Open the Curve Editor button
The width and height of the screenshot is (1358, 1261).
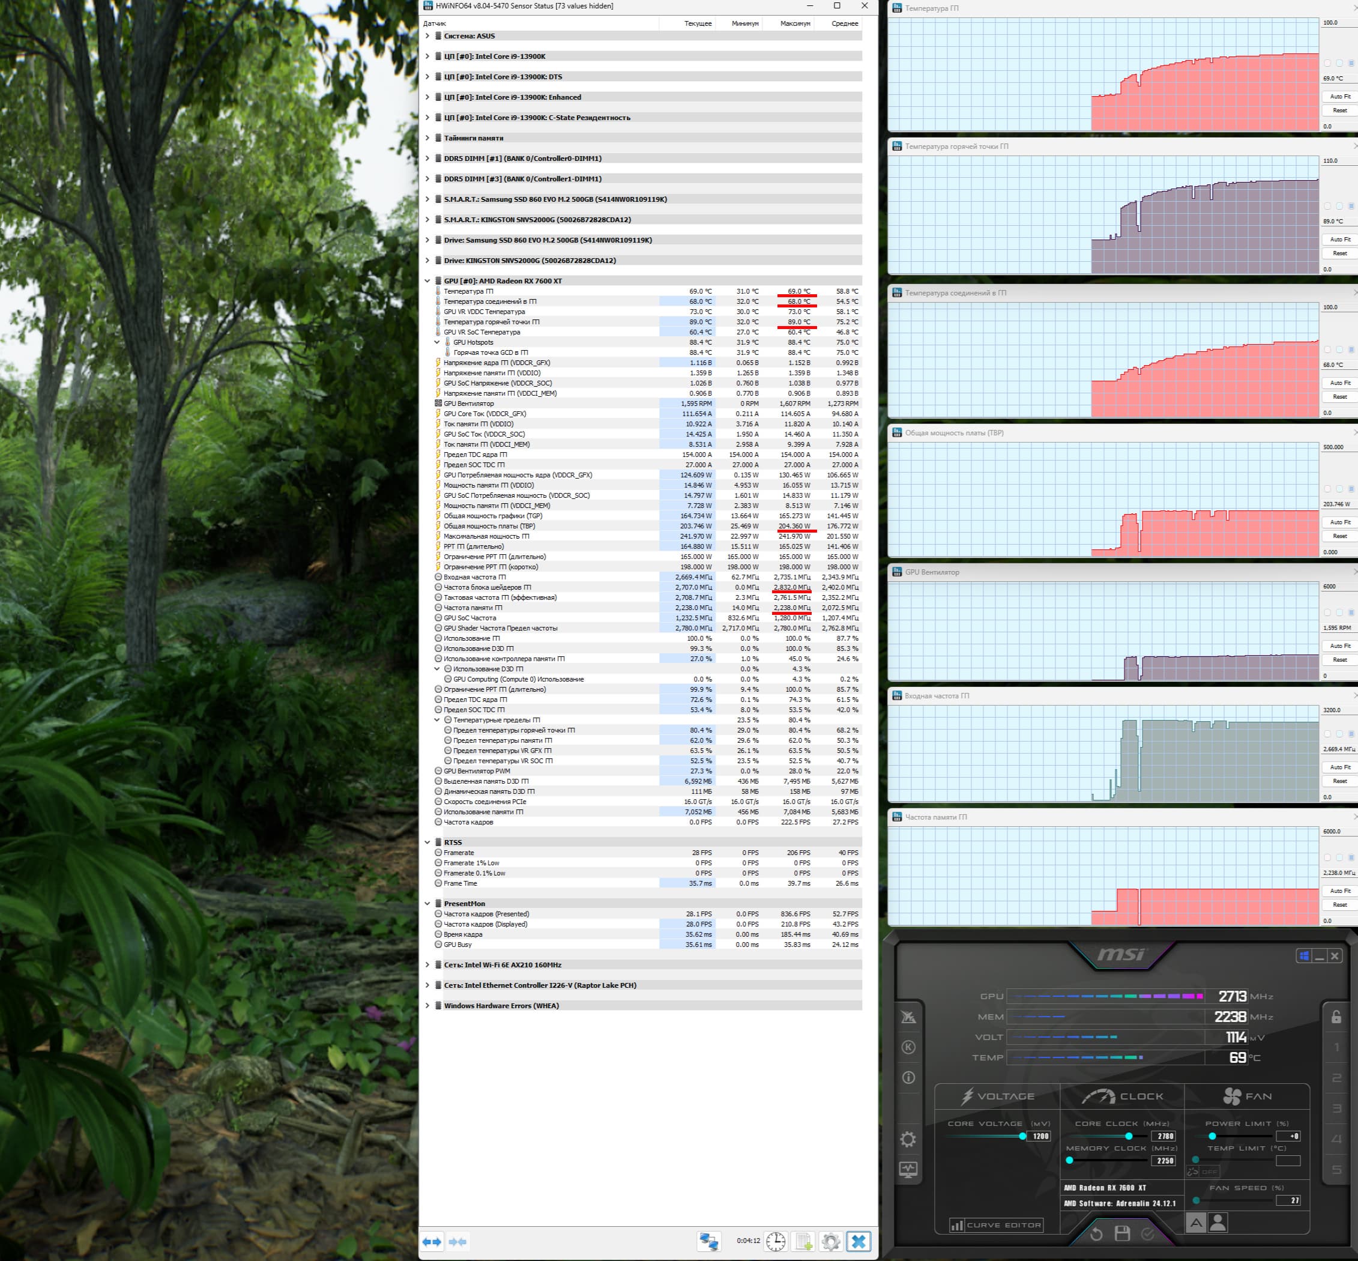(x=996, y=1225)
